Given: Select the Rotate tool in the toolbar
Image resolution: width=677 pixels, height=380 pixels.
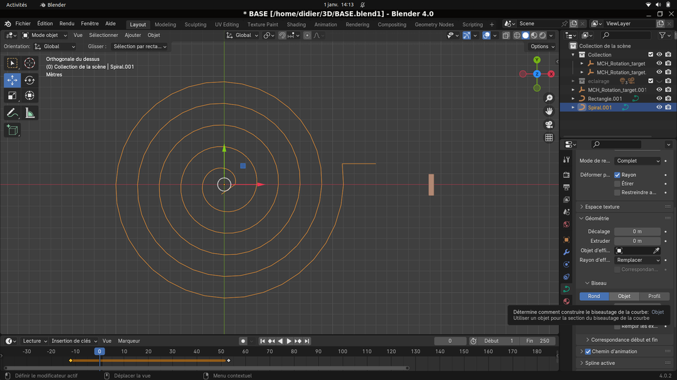Looking at the screenshot, I should [x=29, y=80].
